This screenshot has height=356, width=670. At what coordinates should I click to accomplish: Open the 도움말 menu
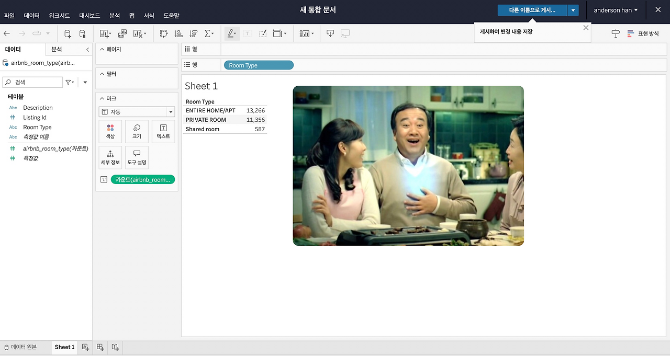(x=171, y=16)
